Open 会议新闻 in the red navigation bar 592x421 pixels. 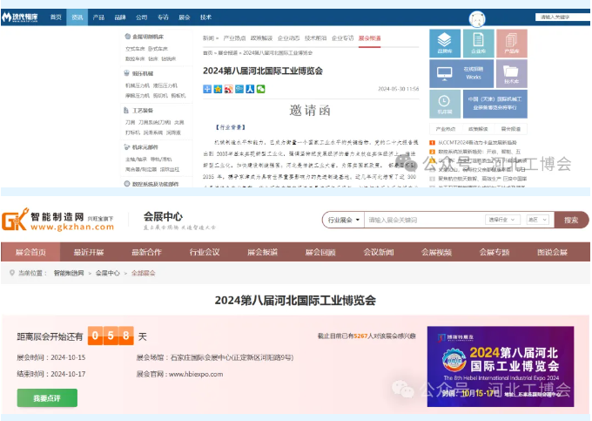379,252
